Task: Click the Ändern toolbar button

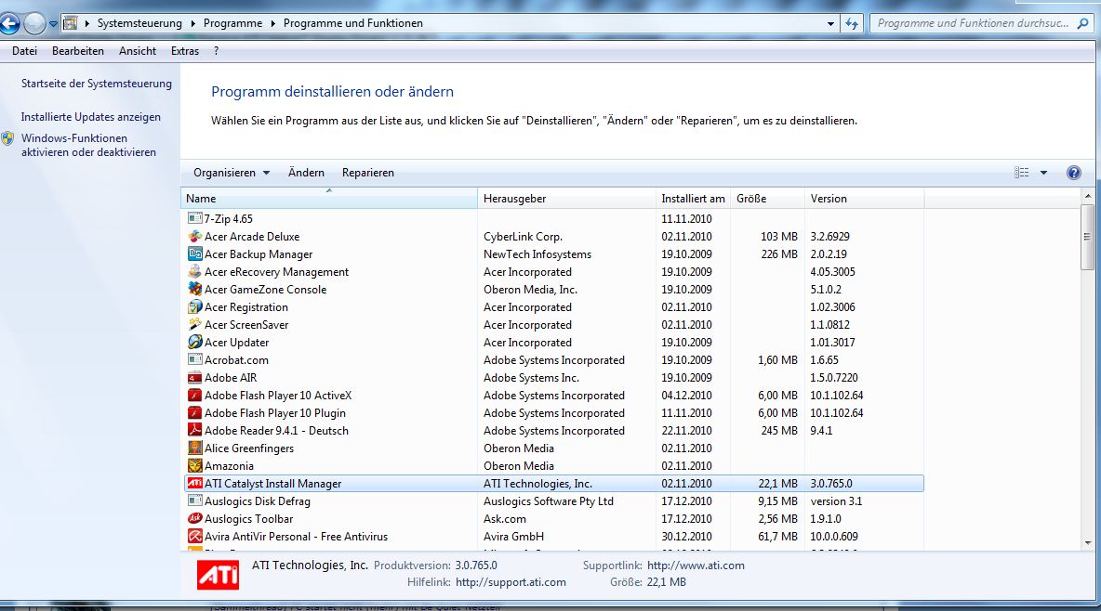Action: 306,173
